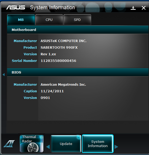
Task: Close the System Information window
Action: click(143, 8)
